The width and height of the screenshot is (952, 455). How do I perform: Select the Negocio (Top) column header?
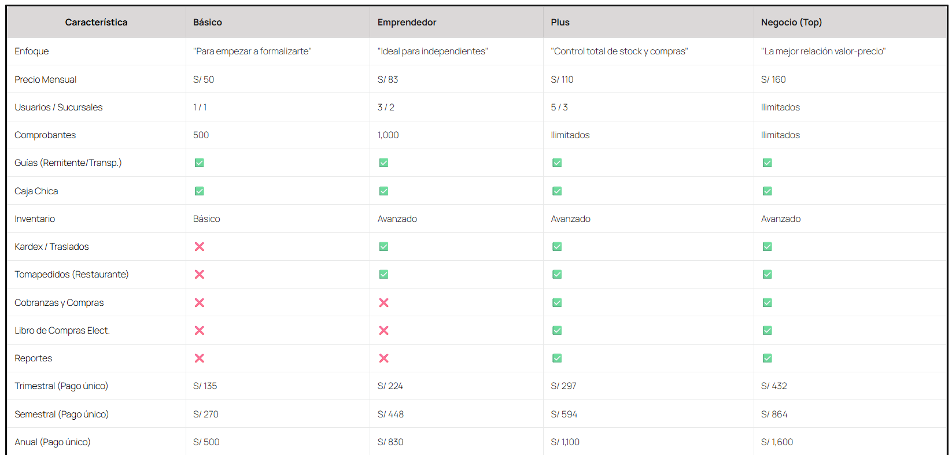791,23
